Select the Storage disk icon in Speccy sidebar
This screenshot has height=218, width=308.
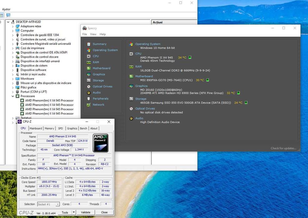[x=89, y=80]
